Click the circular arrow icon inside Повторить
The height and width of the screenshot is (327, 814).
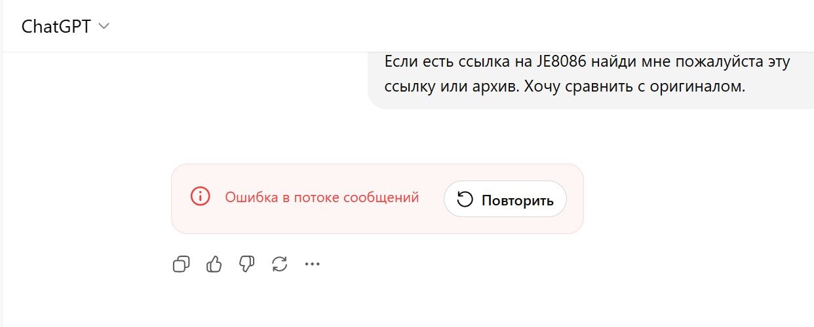[x=465, y=199]
